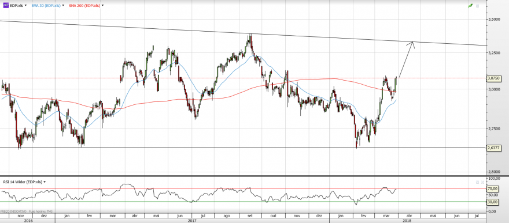This screenshot has height=223, width=509.
Task: Click the 2,5000 price axis value
Action: (x=494, y=172)
